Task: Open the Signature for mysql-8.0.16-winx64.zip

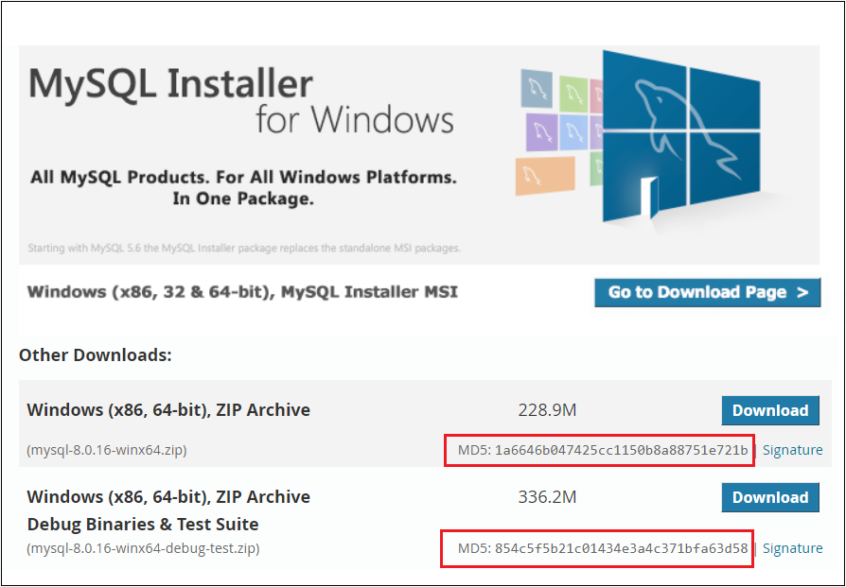Action: (x=793, y=450)
